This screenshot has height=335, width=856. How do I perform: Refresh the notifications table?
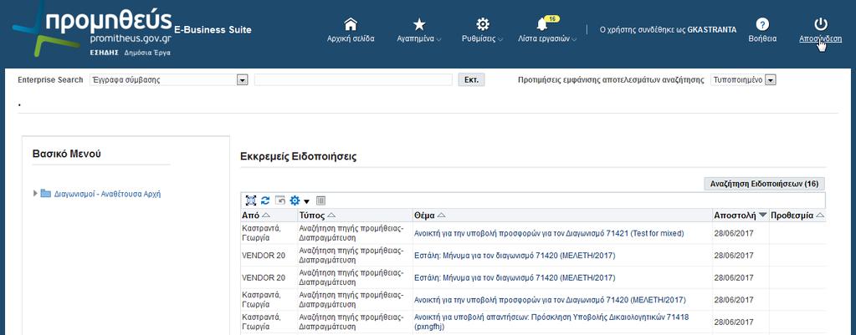[x=265, y=200]
